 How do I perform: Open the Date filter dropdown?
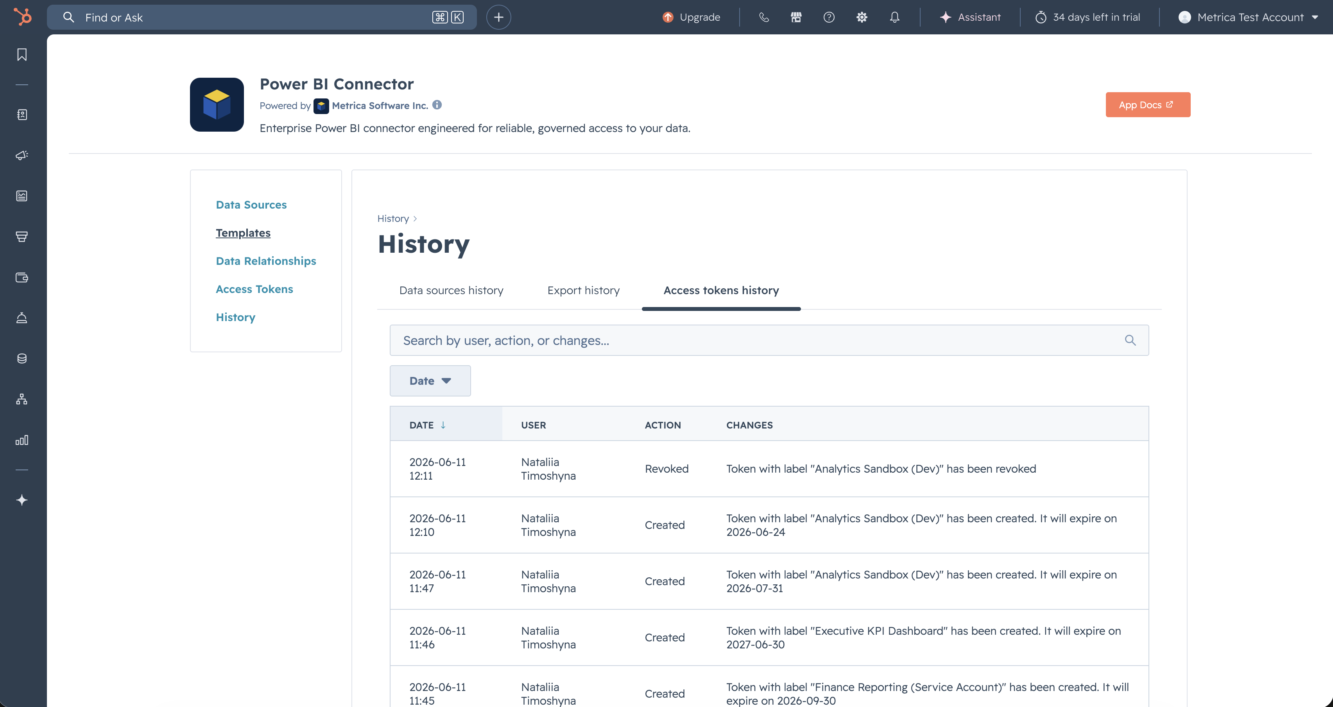[x=430, y=381]
